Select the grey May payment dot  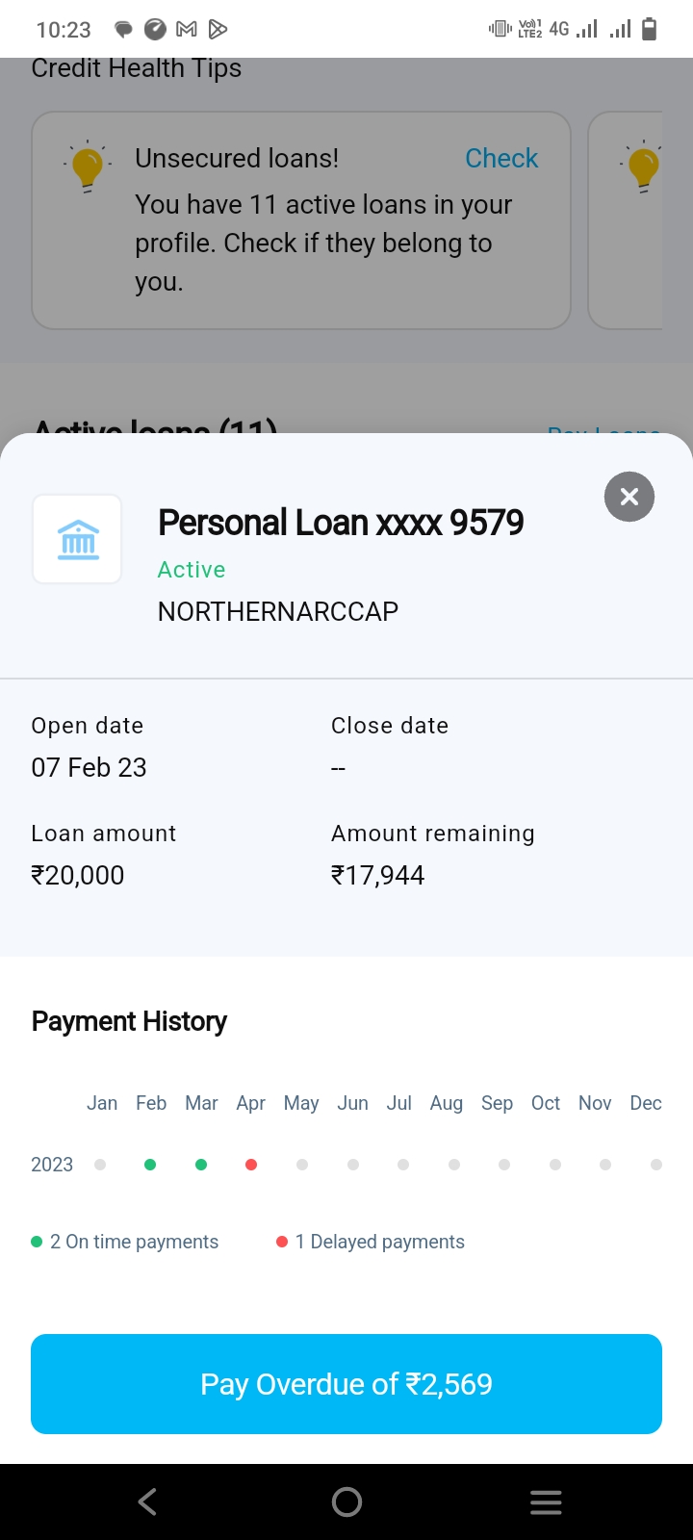pos(302,1165)
